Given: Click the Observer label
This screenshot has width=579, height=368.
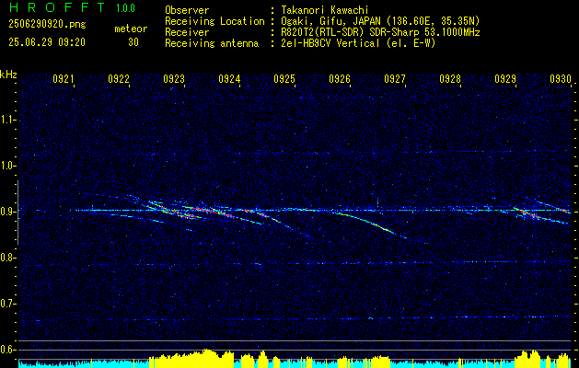Looking at the screenshot, I should tap(187, 10).
